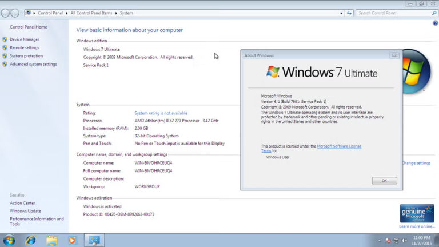Click the Windows flag logo in About dialog
Image resolution: width=439 pixels, height=247 pixels.
tap(273, 71)
